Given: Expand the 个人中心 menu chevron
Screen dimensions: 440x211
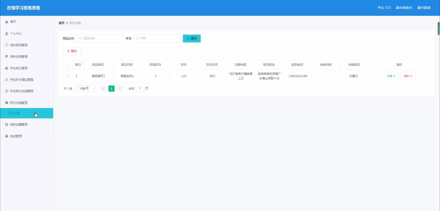Looking at the screenshot, I should pos(48,33).
